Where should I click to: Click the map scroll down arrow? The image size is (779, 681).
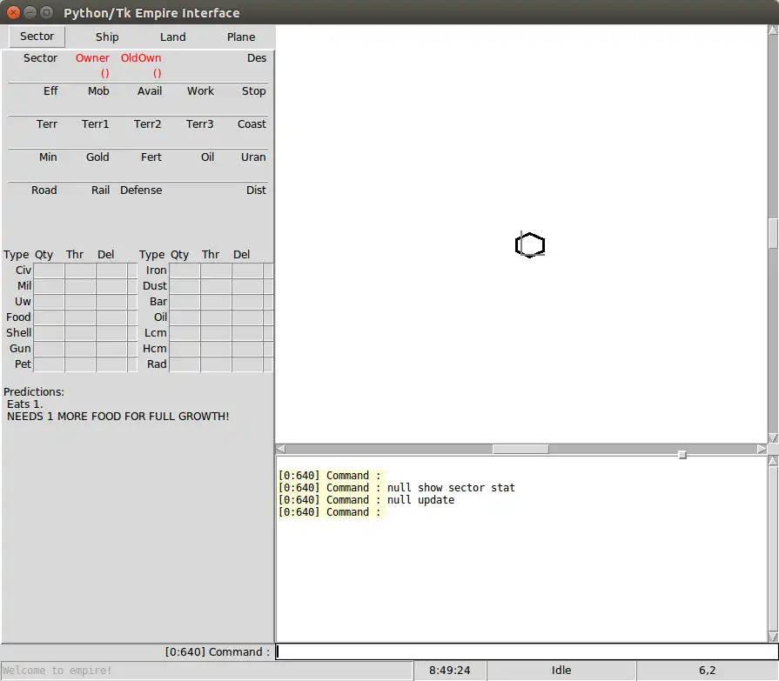773,437
